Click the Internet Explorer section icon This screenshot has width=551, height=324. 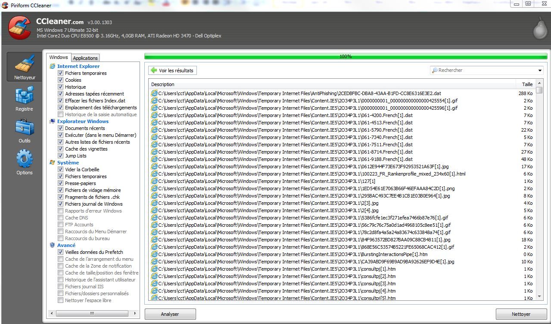pyautogui.click(x=53, y=66)
